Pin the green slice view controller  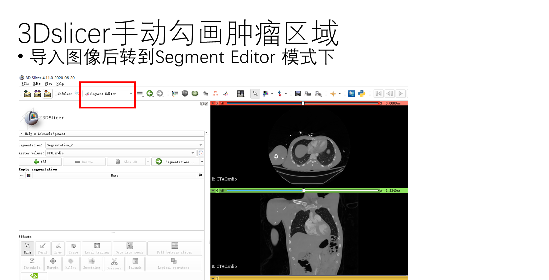pos(213,190)
